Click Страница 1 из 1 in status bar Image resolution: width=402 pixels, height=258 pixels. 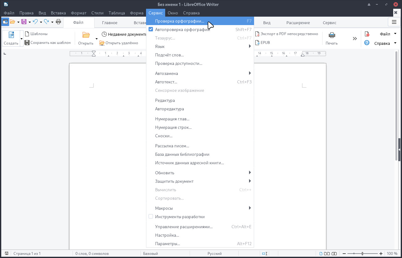[27, 254]
